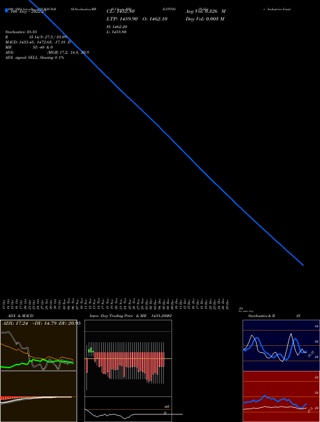Click the 'O: 1462.10' open price
Image resolution: width=320 pixels, height=422 pixels.
click(x=155, y=19)
